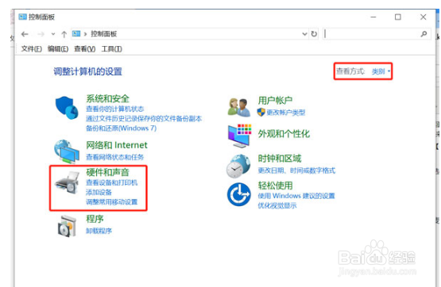
Task: Click the breadcrumb chevron before 控制面板
Action: 85,34
